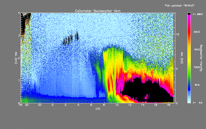Click the black color at colorbar top

click(x=189, y=14)
